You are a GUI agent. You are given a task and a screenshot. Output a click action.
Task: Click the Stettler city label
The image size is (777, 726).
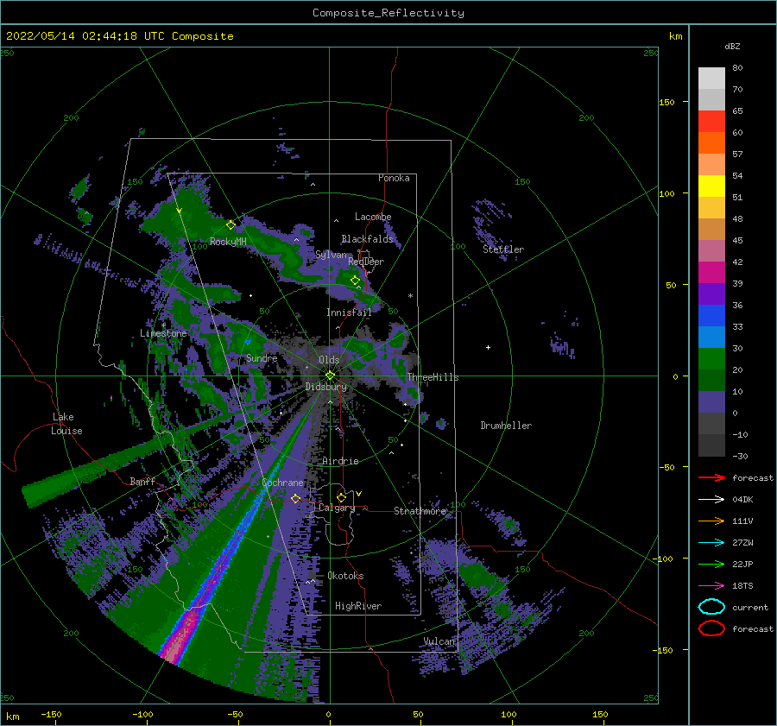[x=503, y=249]
